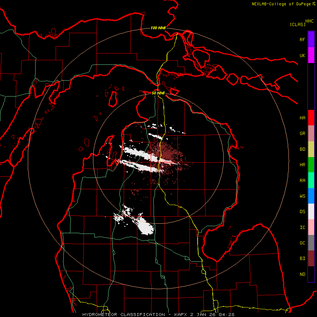Click the 100 NMI range ring label
The width and height of the screenshot is (317, 317).
[x=158, y=28]
